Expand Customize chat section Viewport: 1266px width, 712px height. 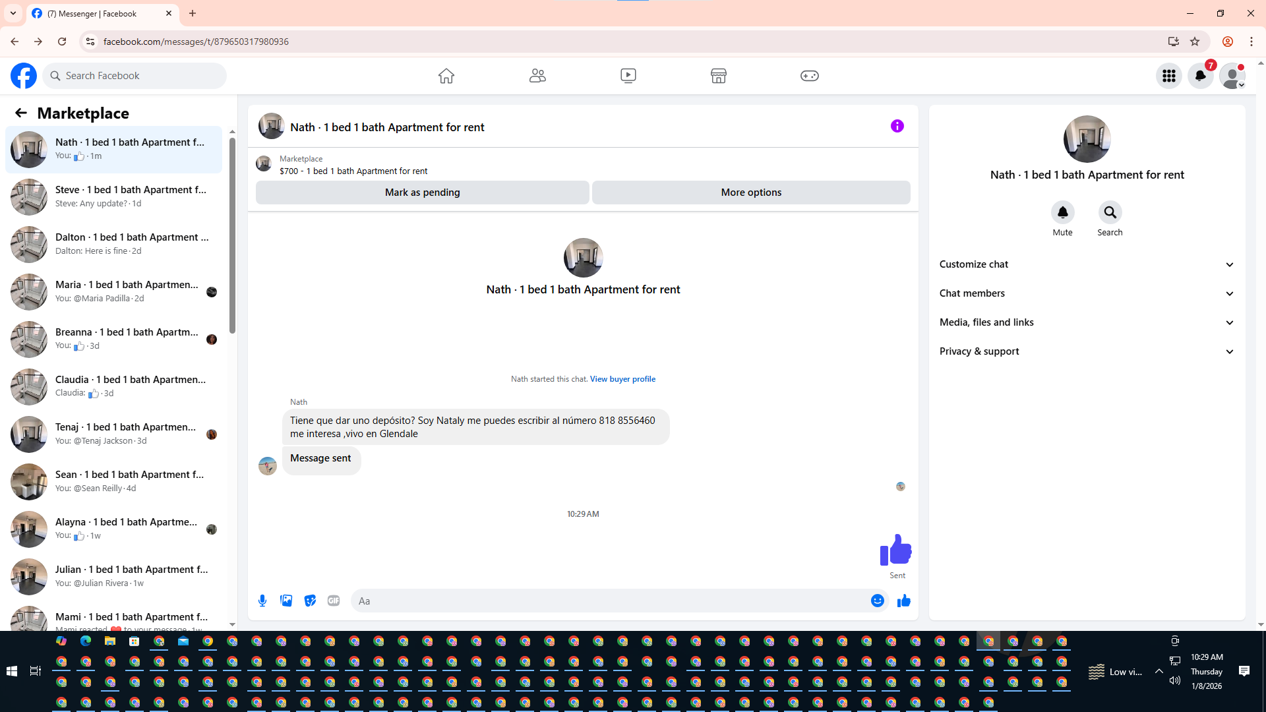point(1087,264)
